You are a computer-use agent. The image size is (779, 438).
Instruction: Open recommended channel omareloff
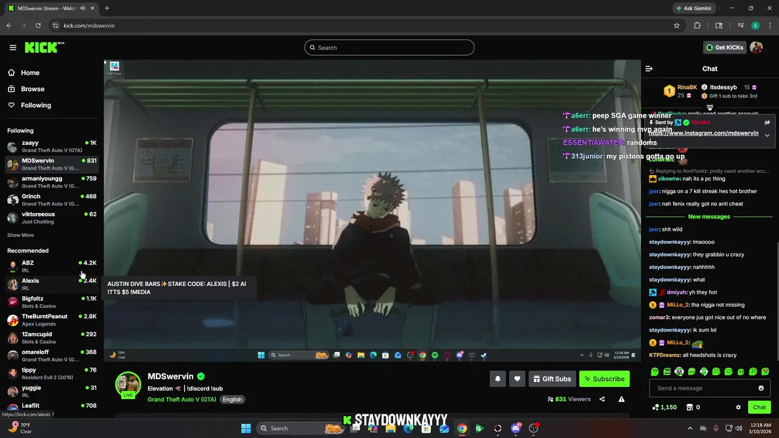click(x=52, y=355)
